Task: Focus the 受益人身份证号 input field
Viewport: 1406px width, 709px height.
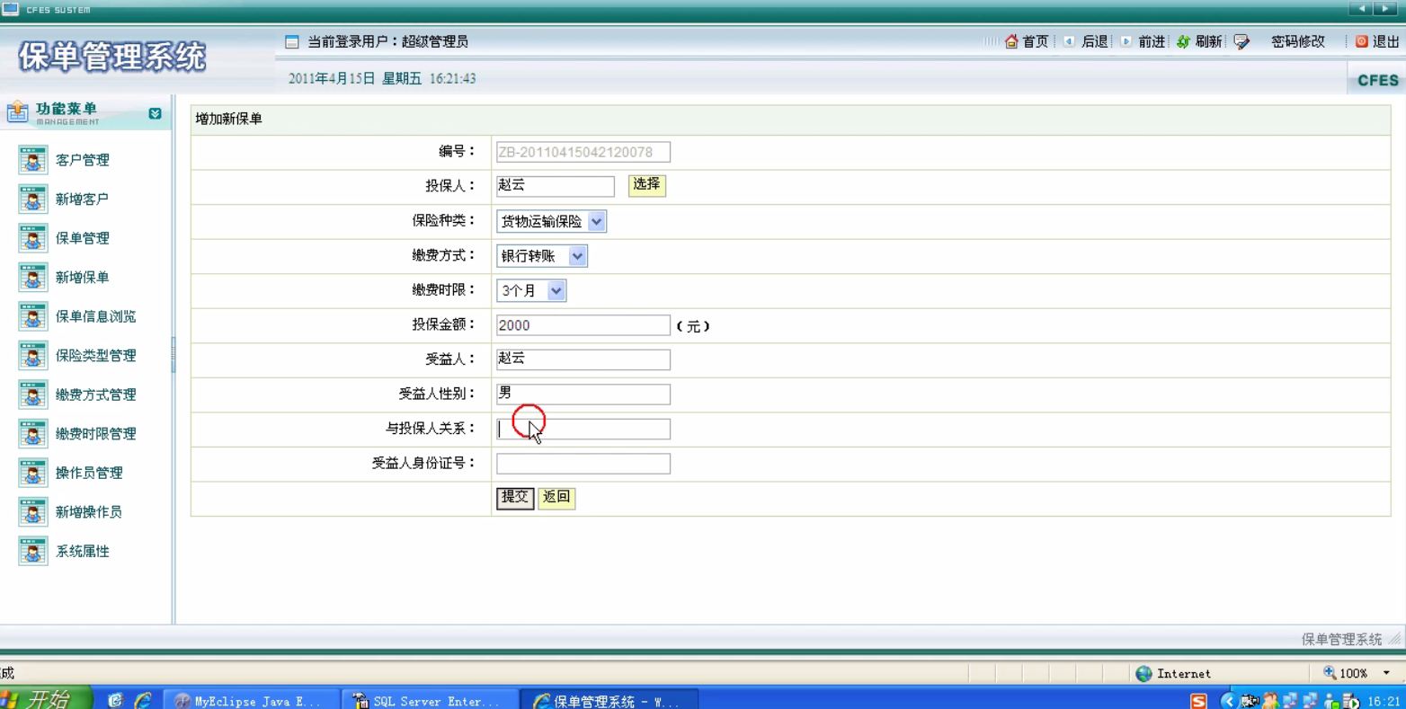Action: pyautogui.click(x=583, y=464)
